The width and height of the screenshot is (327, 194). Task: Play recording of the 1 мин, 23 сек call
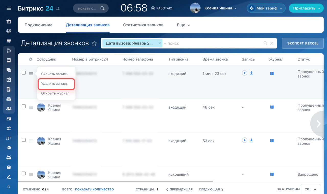[x=245, y=73]
